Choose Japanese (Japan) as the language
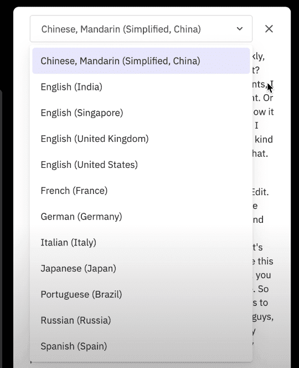 [x=141, y=268]
